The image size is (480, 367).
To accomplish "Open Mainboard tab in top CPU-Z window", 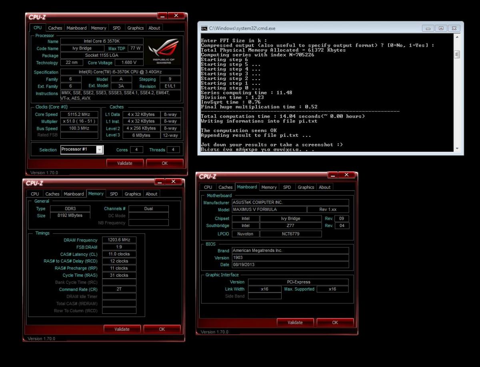I will [76, 28].
